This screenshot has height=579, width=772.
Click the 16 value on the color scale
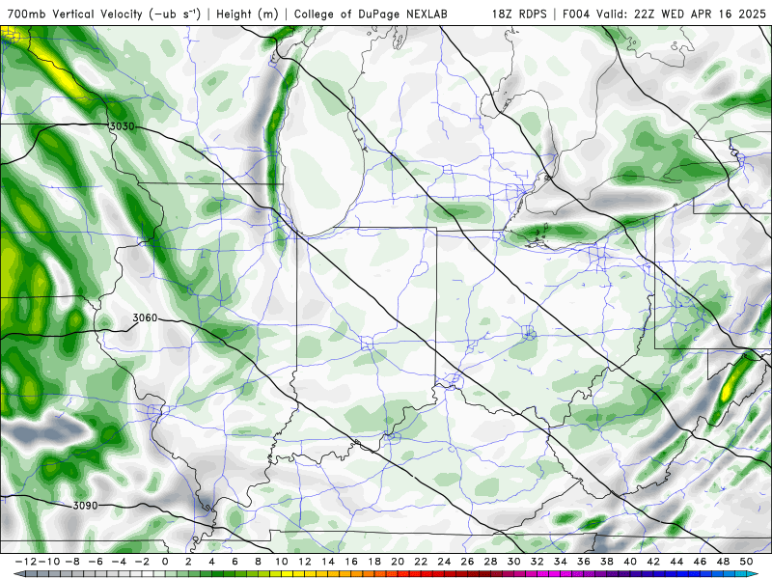click(x=351, y=562)
